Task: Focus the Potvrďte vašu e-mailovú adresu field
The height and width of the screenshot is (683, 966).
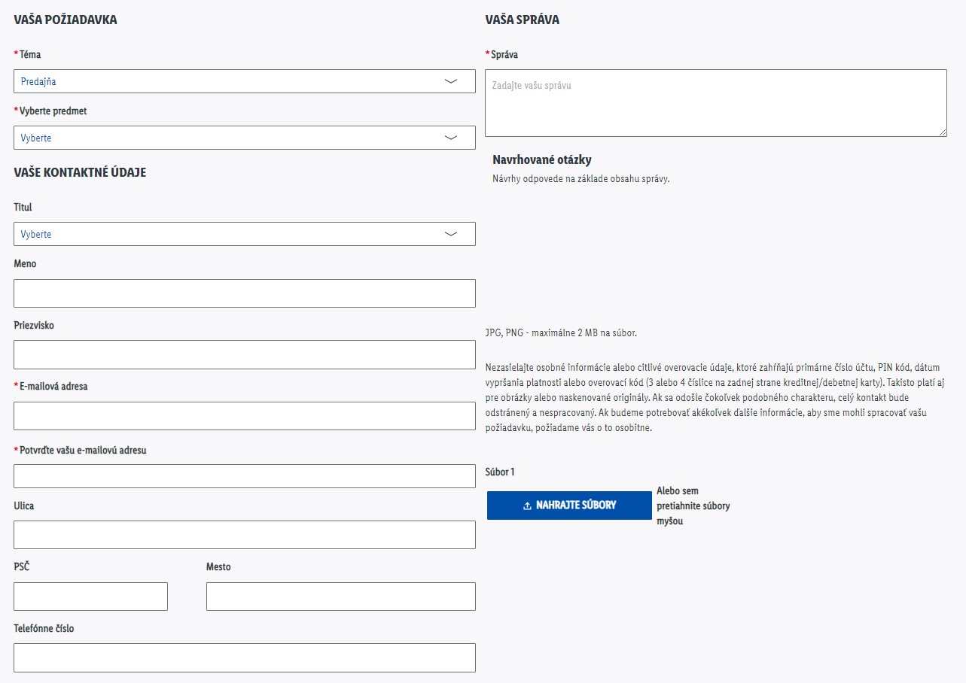Action: pos(245,476)
